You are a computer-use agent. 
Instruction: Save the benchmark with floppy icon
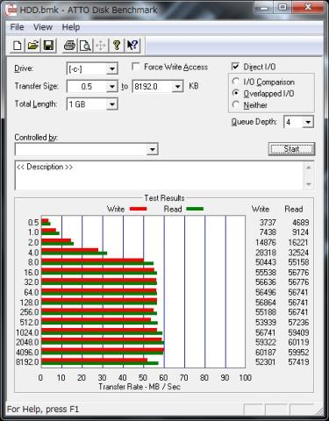pos(49,46)
